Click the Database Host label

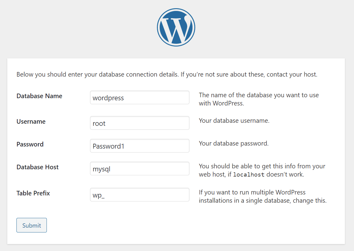(x=37, y=167)
